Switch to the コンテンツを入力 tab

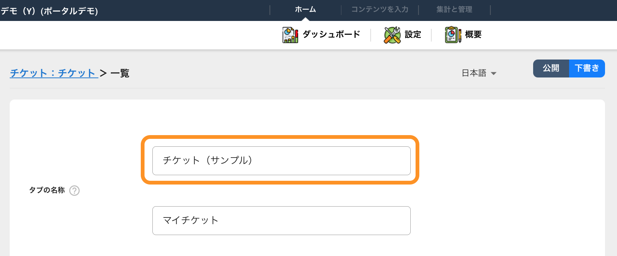pyautogui.click(x=380, y=9)
